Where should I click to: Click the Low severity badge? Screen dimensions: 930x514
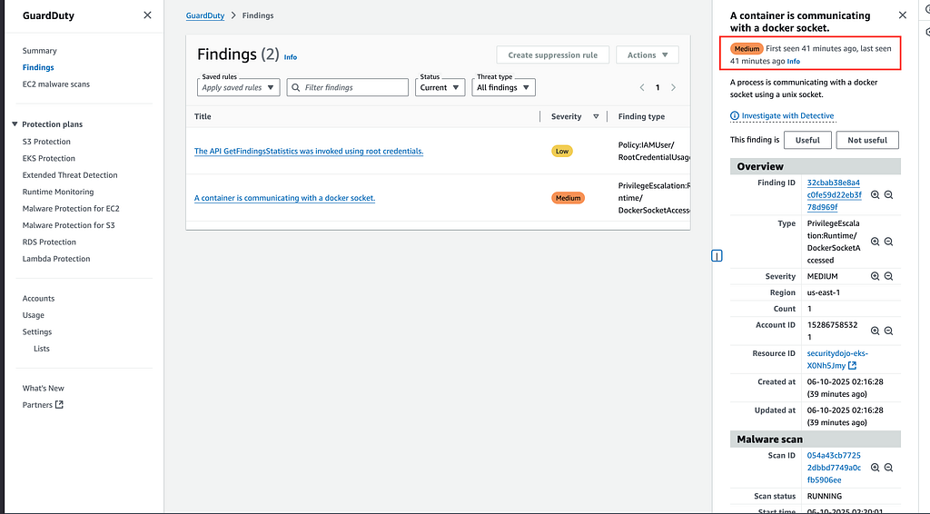coord(562,151)
